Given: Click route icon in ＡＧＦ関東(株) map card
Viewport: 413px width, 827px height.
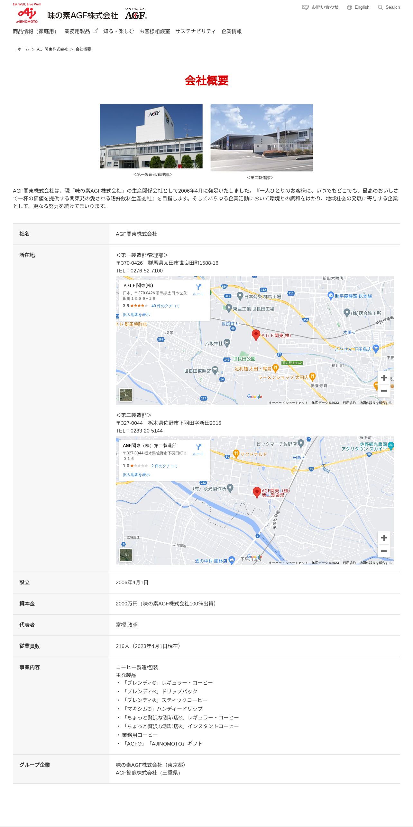Looking at the screenshot, I should tap(198, 287).
